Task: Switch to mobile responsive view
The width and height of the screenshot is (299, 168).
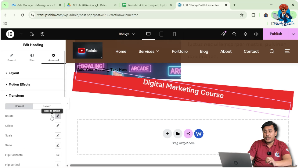Action: (x=175, y=34)
